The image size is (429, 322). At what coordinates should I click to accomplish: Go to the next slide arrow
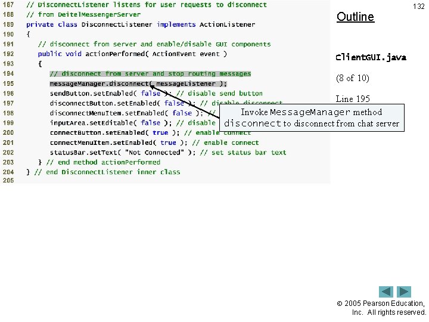(404, 292)
